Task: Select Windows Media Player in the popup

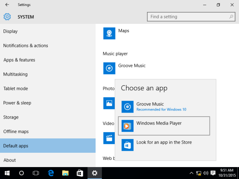Action: tap(164, 126)
